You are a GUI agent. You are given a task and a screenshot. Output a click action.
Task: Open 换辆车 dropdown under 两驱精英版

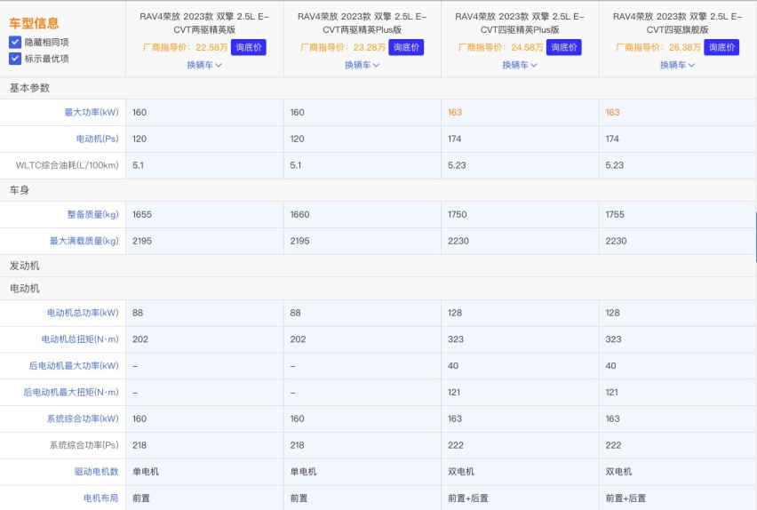click(204, 65)
